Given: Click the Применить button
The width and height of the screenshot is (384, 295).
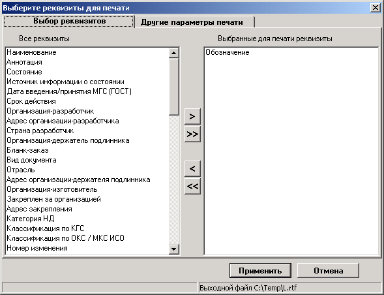Looking at the screenshot, I should [x=260, y=270].
